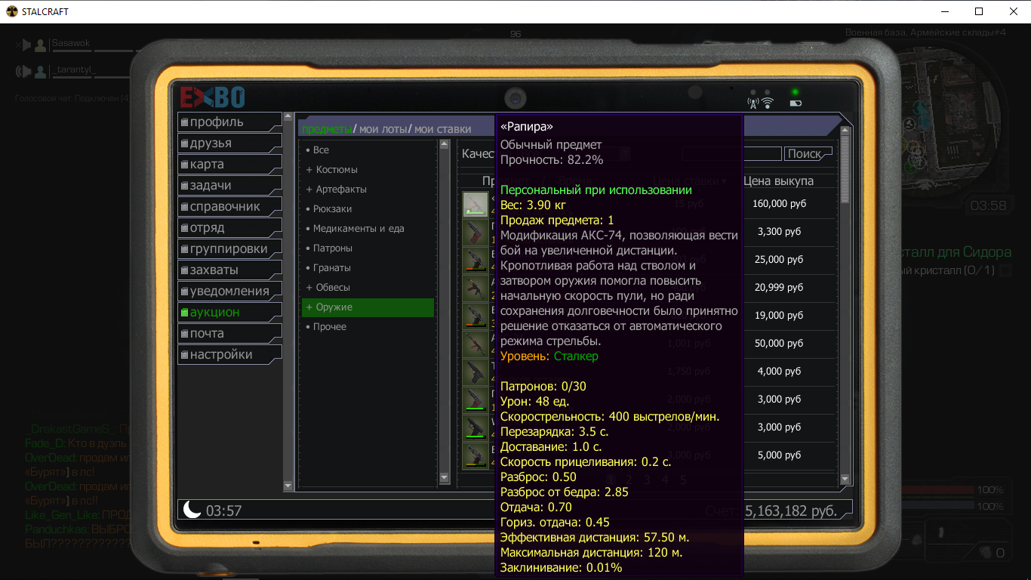Click the antenna signal icon on the tablet
This screenshot has width=1031, height=580.
pos(752,103)
